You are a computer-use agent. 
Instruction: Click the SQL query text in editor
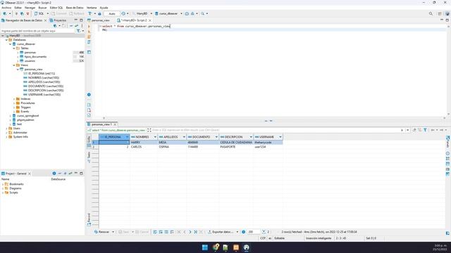[x=136, y=26]
